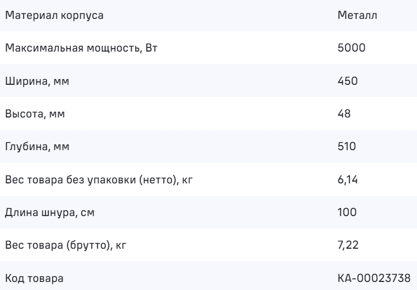Image resolution: width=417 pixels, height=290 pixels.
Task: Click the 'Высота, мм' label
Action: 36,113
